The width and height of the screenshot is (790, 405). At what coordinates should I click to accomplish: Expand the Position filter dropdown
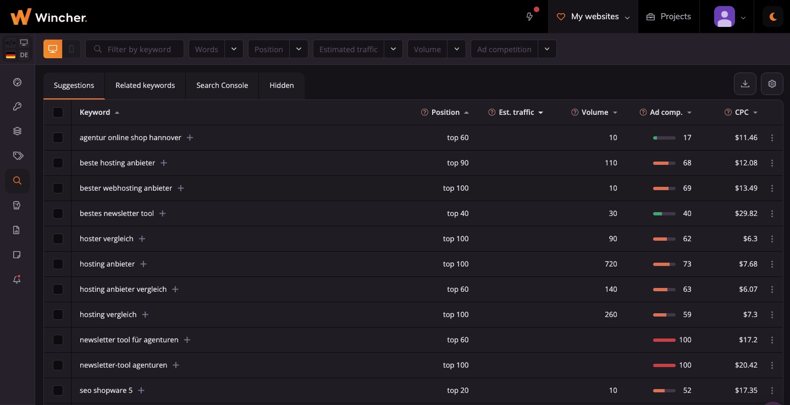coord(299,49)
